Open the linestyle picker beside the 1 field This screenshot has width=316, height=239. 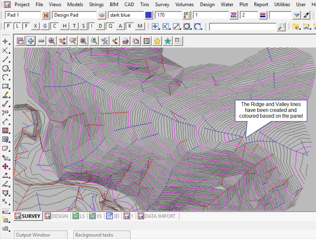coord(233,15)
